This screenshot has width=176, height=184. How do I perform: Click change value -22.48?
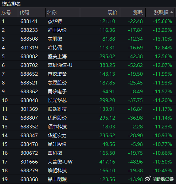pos(136,21)
